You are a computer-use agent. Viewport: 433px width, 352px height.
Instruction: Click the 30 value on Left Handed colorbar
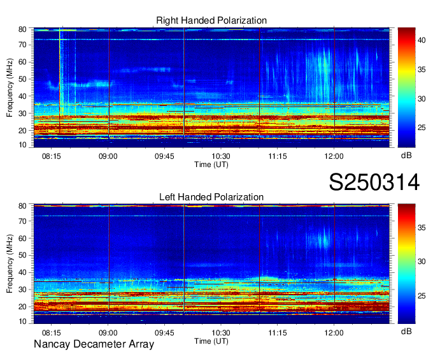(x=422, y=261)
